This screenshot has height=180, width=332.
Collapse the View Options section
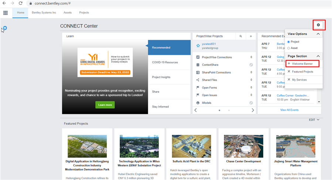coord(318,34)
